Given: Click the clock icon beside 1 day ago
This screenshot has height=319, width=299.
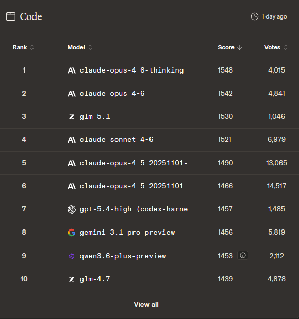Looking at the screenshot, I should click(x=255, y=16).
